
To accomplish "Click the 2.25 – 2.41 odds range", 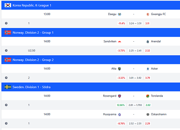I will click(x=135, y=51).
